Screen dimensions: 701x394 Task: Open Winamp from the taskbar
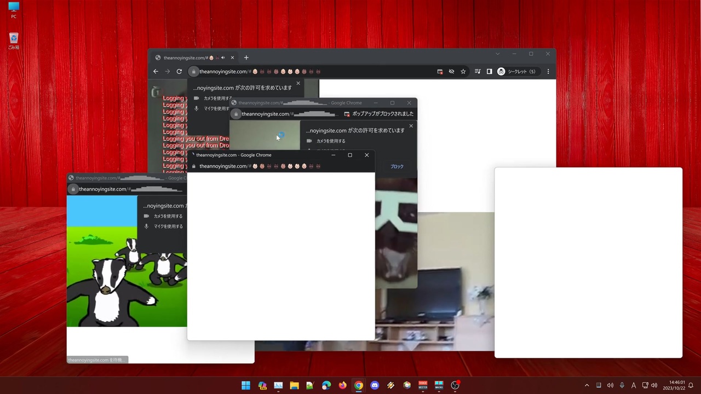click(390, 385)
